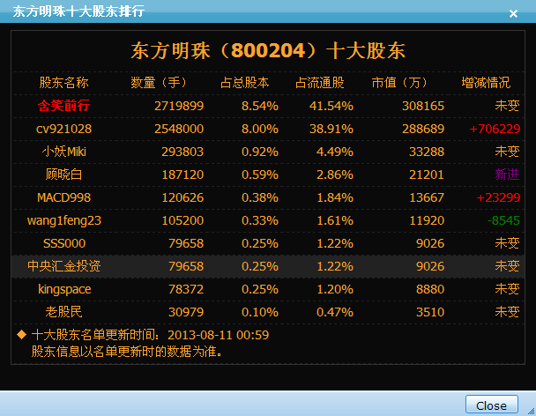The image size is (536, 416).
Task: Select shareholder wang1feng23
Action: pyautogui.click(x=64, y=221)
